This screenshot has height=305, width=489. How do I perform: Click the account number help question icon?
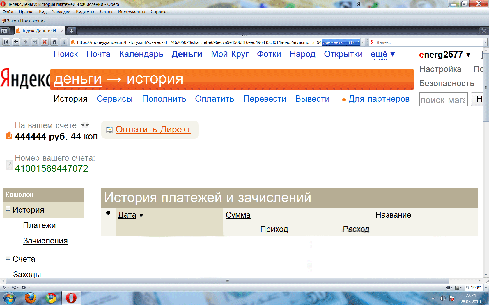[9, 165]
